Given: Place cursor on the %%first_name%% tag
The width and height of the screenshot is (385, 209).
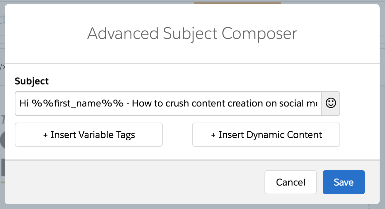Looking at the screenshot, I should tap(78, 103).
